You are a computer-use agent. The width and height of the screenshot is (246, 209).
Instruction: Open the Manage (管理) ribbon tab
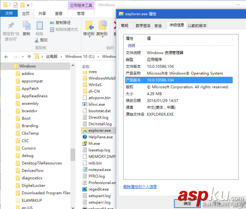pos(81,14)
